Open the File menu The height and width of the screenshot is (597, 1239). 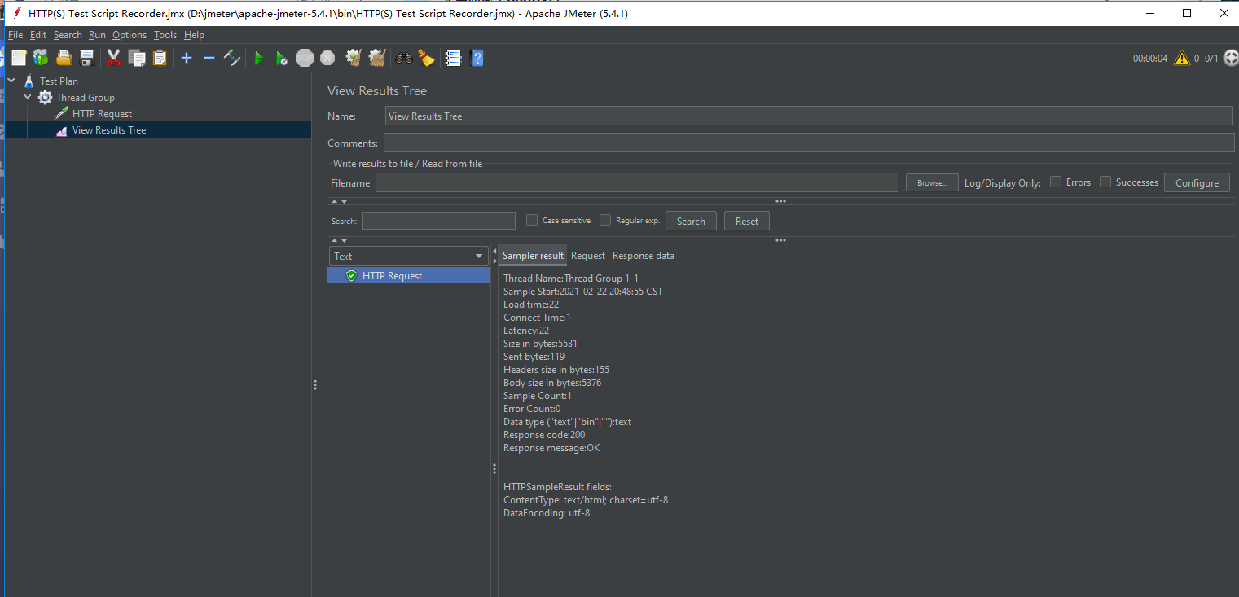(x=15, y=35)
